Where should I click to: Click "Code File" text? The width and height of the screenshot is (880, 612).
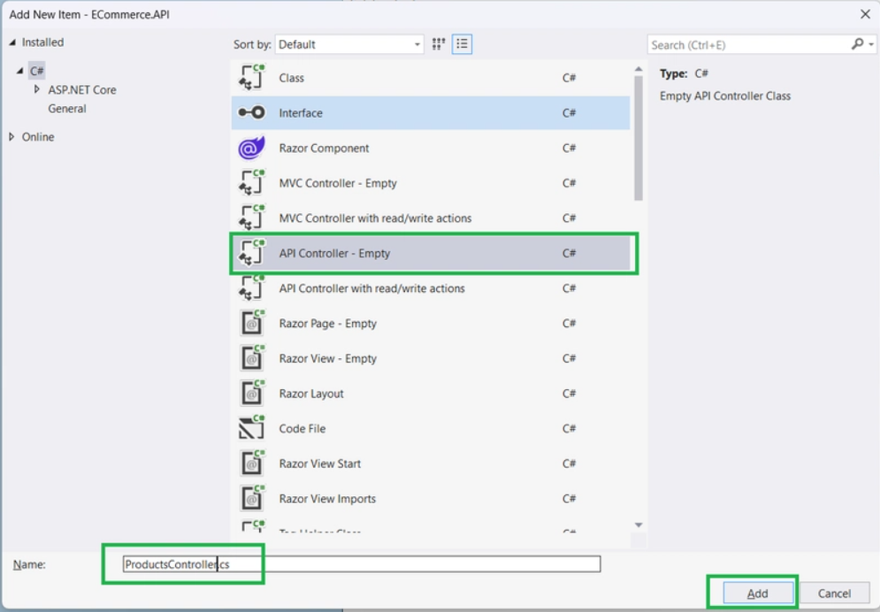302,429
